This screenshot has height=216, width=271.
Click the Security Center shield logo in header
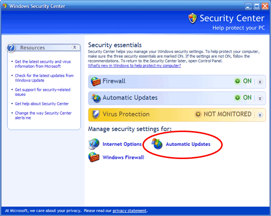coord(192,18)
